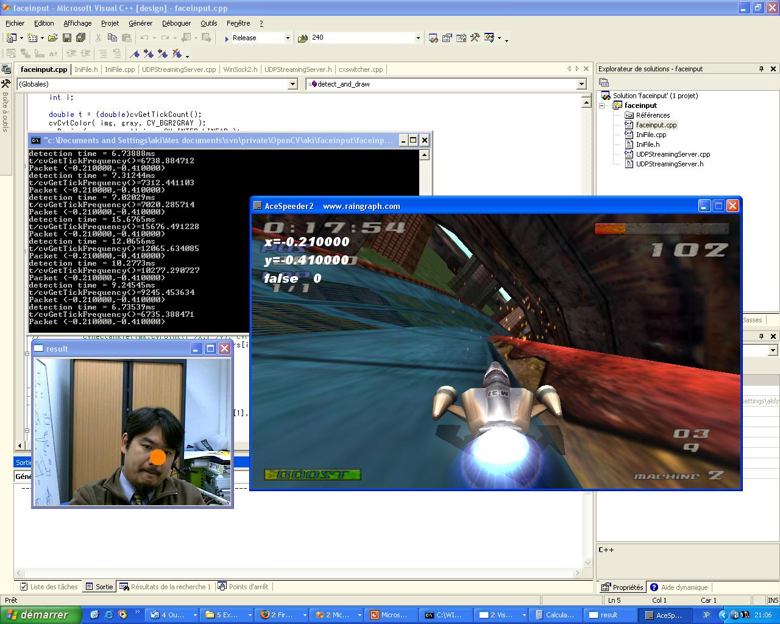Viewport: 780px width, 624px height.
Task: Click the Start debugging play arrow
Action: 226,38
